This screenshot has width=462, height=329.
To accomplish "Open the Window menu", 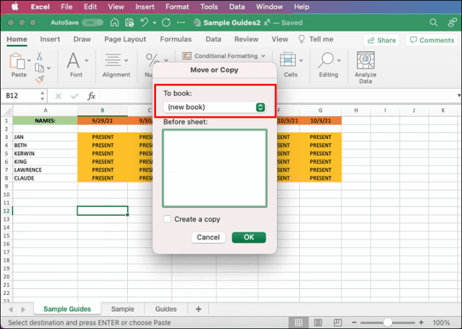I will [x=269, y=7].
